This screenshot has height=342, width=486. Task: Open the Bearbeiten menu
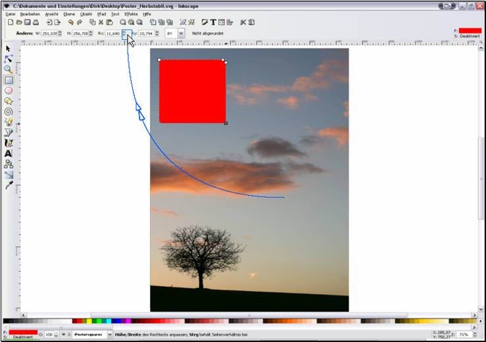[x=30, y=13]
